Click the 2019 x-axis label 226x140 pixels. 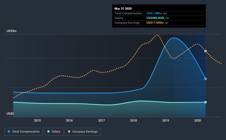point(166,120)
